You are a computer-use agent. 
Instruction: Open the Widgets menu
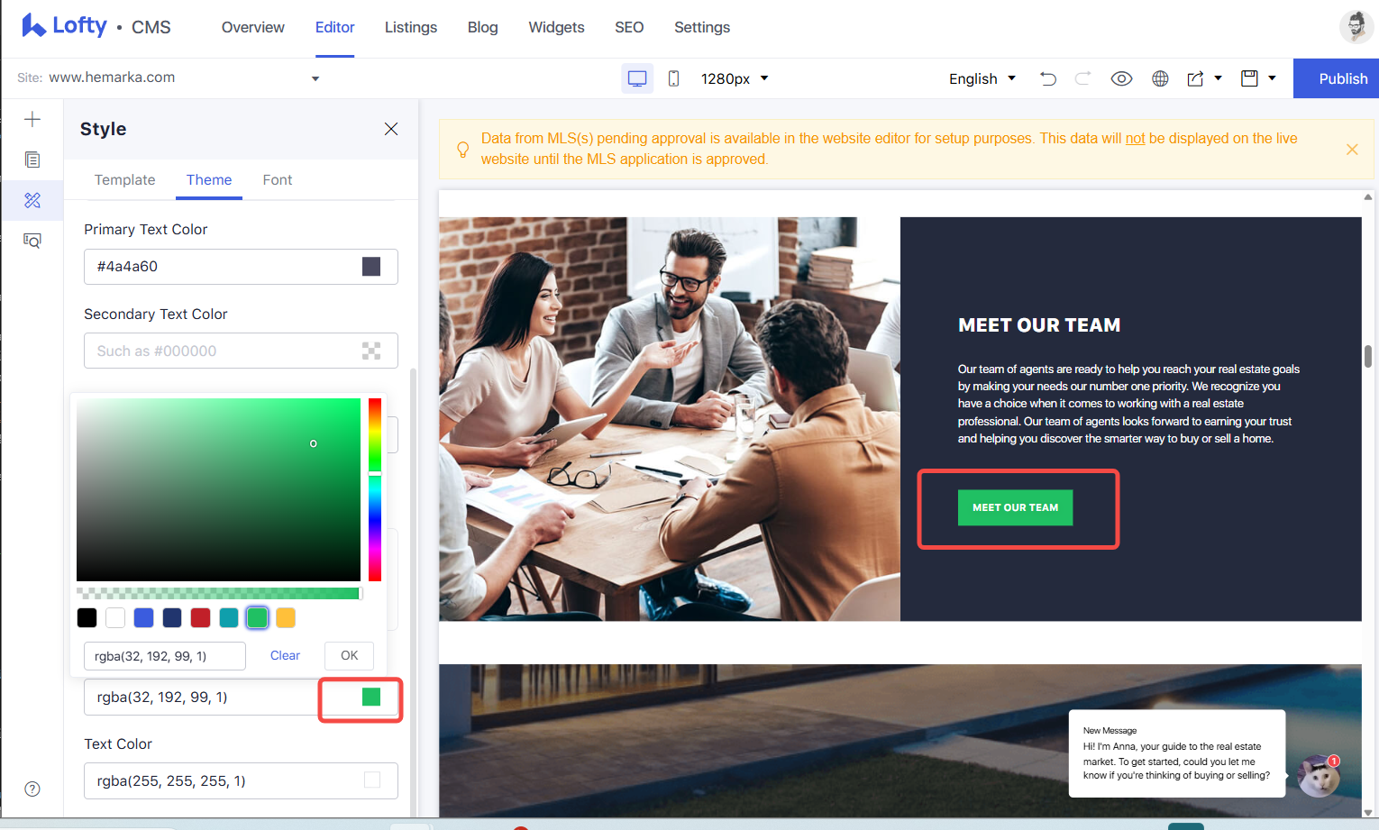556,27
